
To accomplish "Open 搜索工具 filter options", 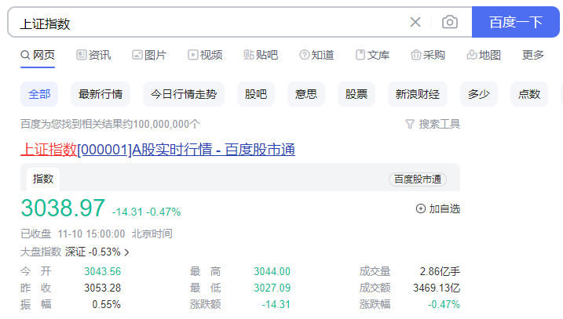I will tap(433, 124).
